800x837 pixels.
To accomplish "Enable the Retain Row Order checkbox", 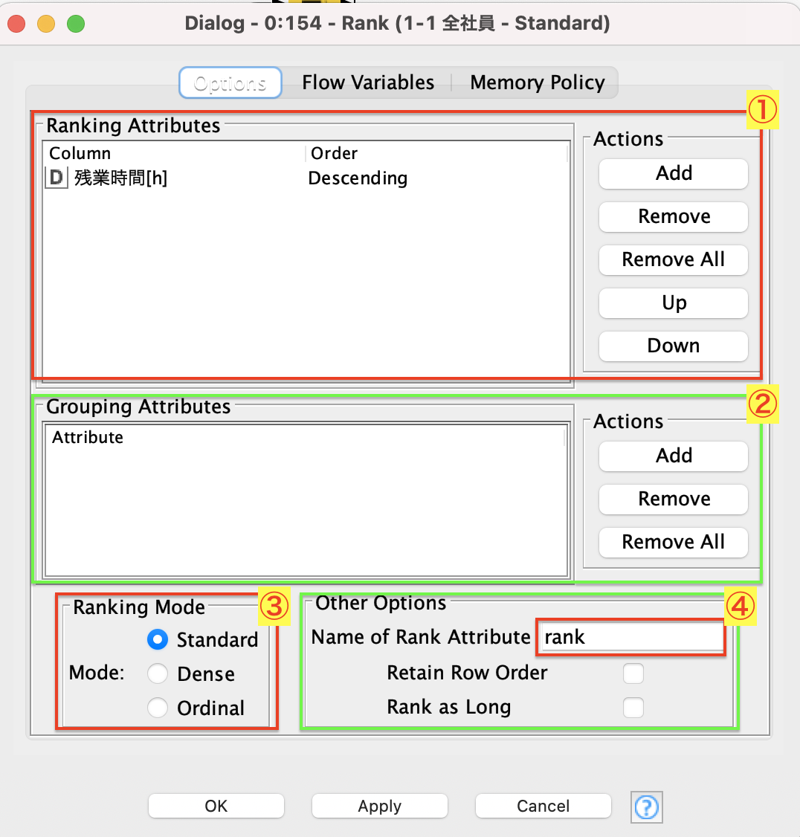I will (x=633, y=673).
